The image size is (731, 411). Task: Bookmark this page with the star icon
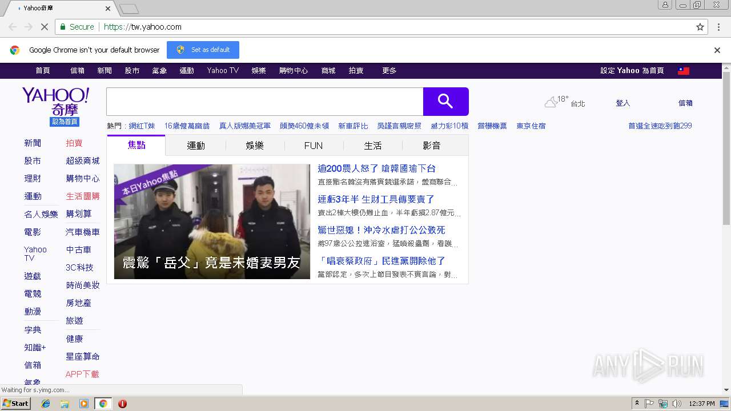pos(700,27)
